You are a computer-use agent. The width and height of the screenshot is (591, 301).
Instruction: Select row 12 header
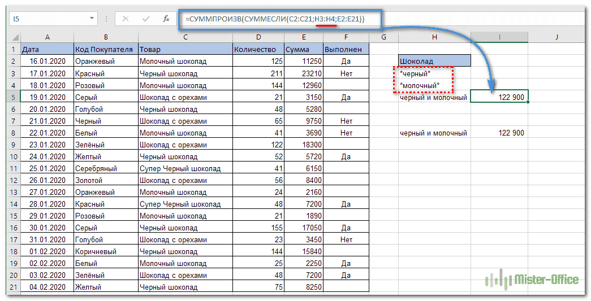click(14, 180)
